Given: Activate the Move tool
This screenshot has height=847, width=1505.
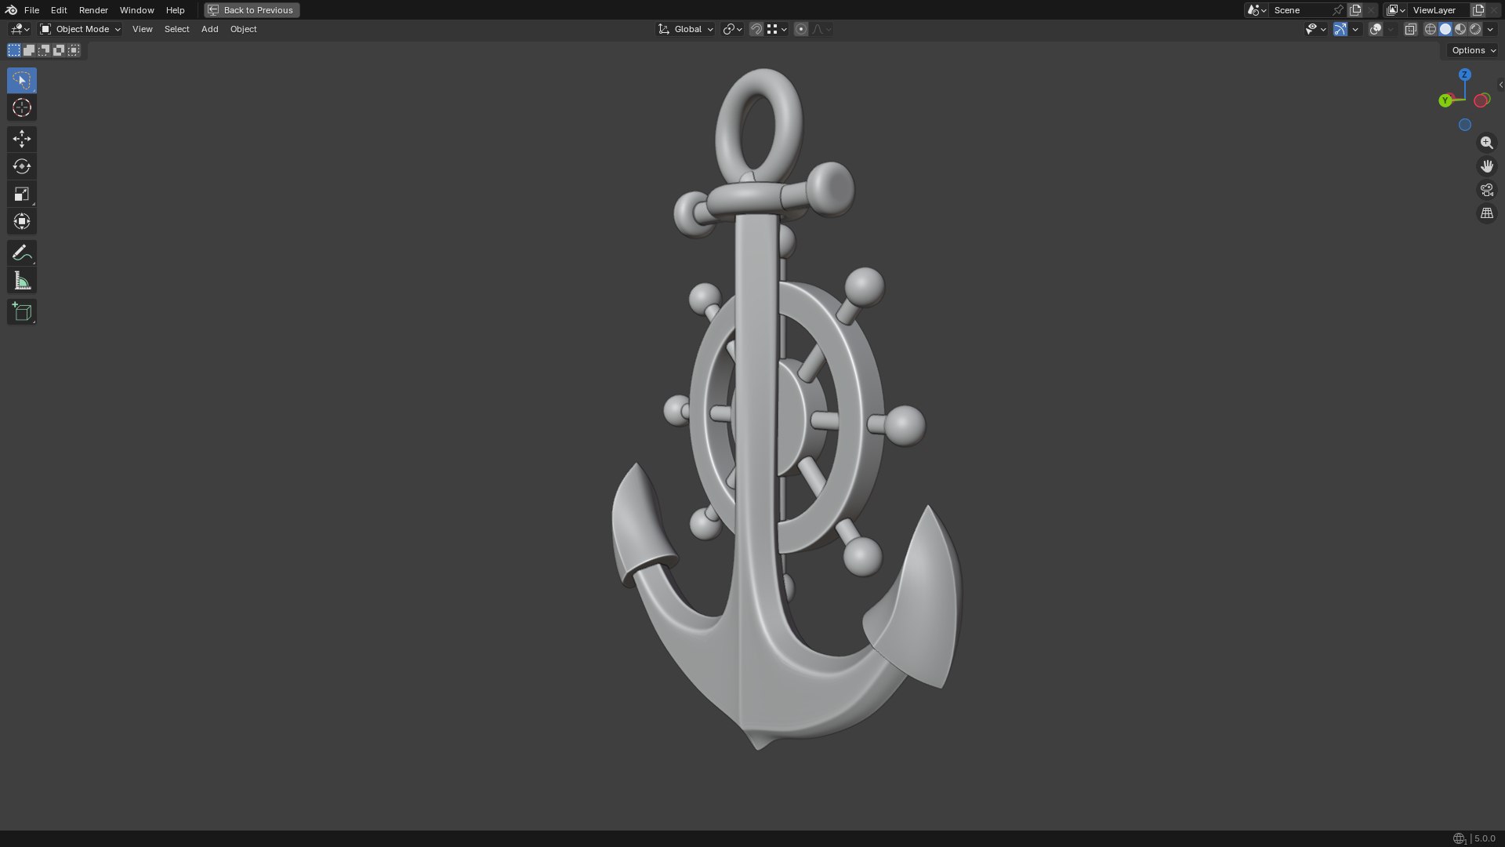Looking at the screenshot, I should click(22, 139).
